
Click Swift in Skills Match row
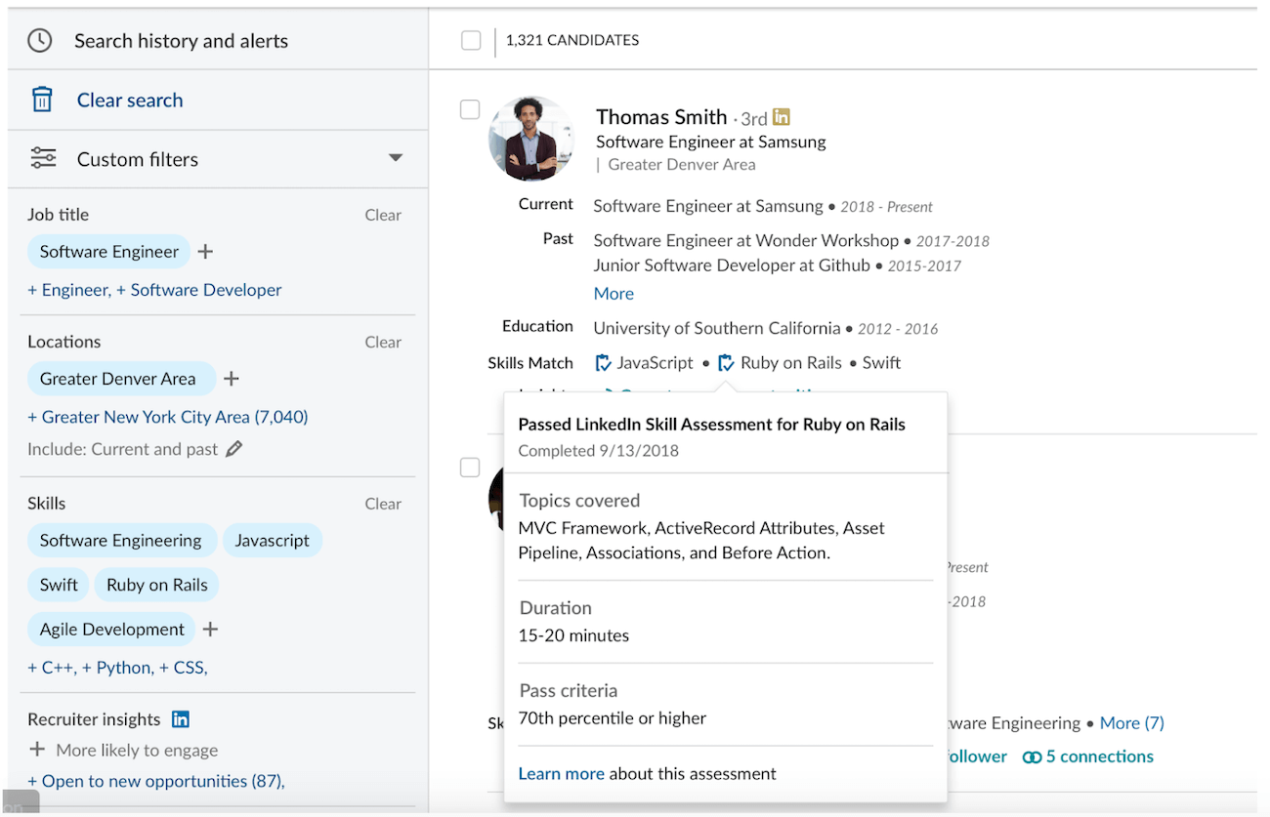881,363
